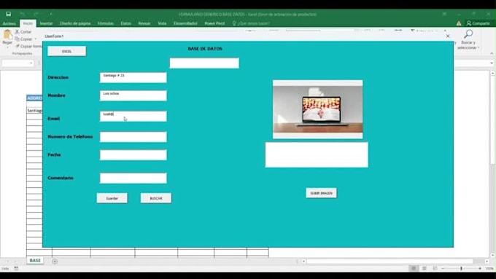Open the Name Box dropdown arrow
The height and width of the screenshot is (279, 496).
coord(31,63)
